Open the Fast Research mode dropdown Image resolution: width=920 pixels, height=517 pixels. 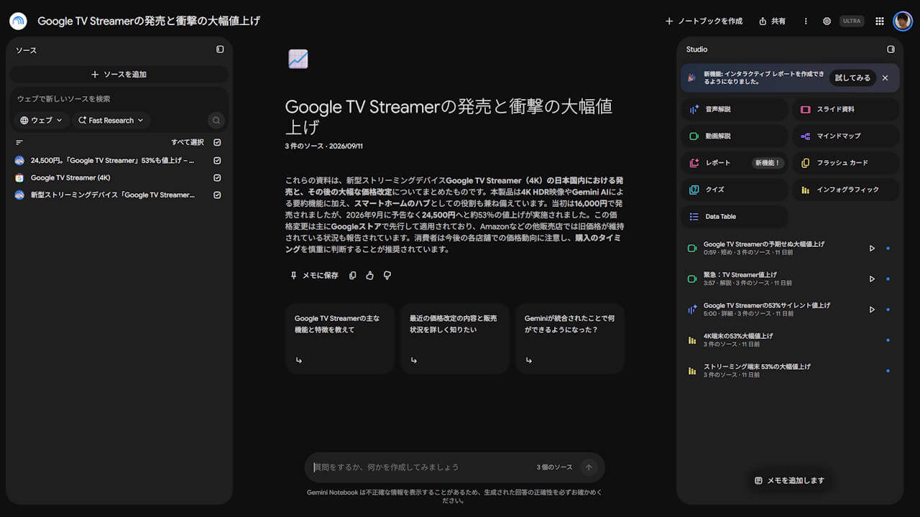111,121
